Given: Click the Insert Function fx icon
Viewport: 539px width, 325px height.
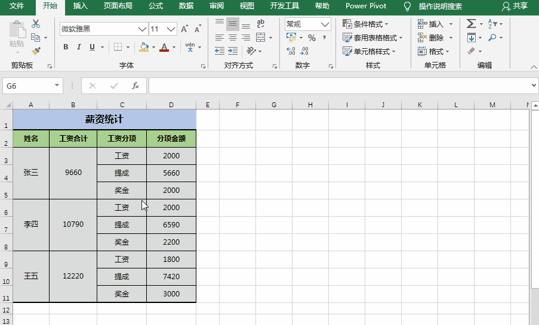Looking at the screenshot, I should click(x=135, y=86).
